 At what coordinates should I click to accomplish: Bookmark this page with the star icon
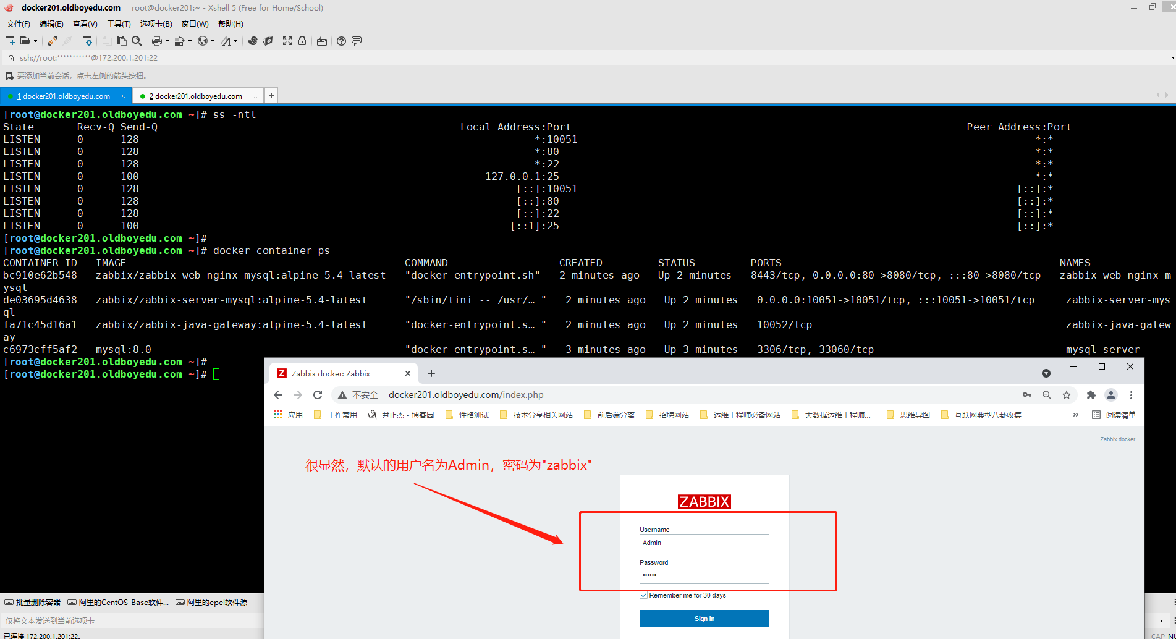click(1067, 395)
